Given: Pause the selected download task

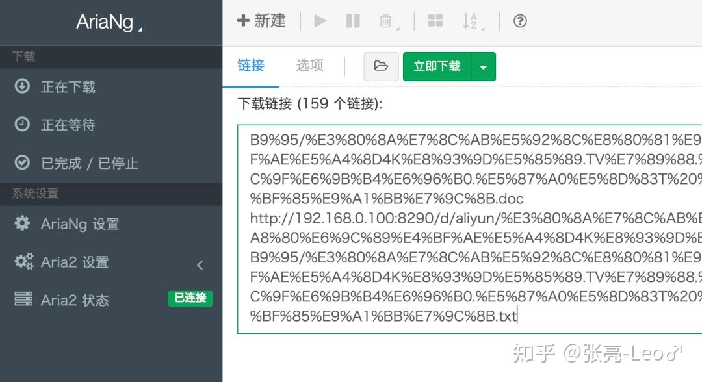Looking at the screenshot, I should pos(353,20).
